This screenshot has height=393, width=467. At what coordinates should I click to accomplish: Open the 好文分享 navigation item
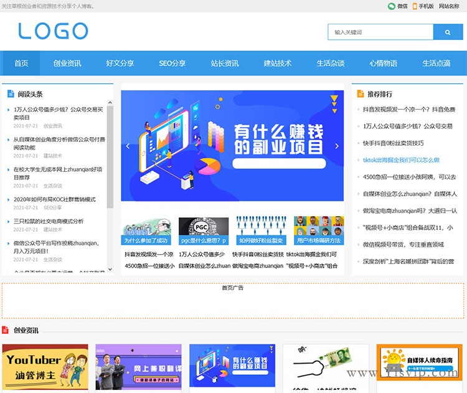(x=120, y=63)
